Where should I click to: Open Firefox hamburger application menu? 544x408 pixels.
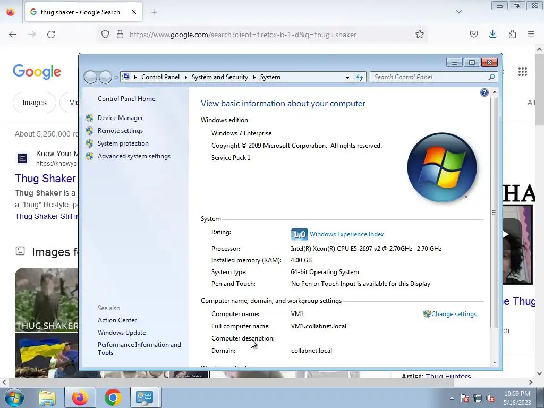coord(531,34)
